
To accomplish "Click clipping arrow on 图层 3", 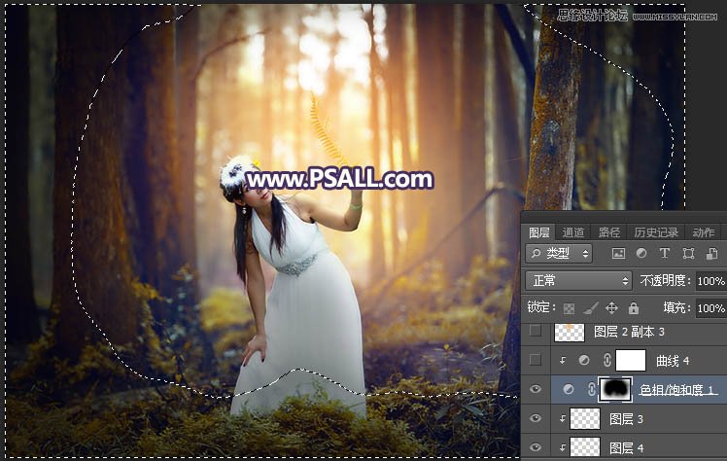I will pyautogui.click(x=563, y=418).
